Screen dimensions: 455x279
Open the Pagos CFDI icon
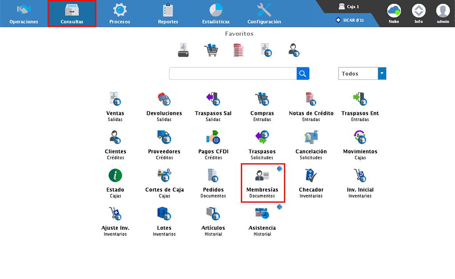point(213,138)
